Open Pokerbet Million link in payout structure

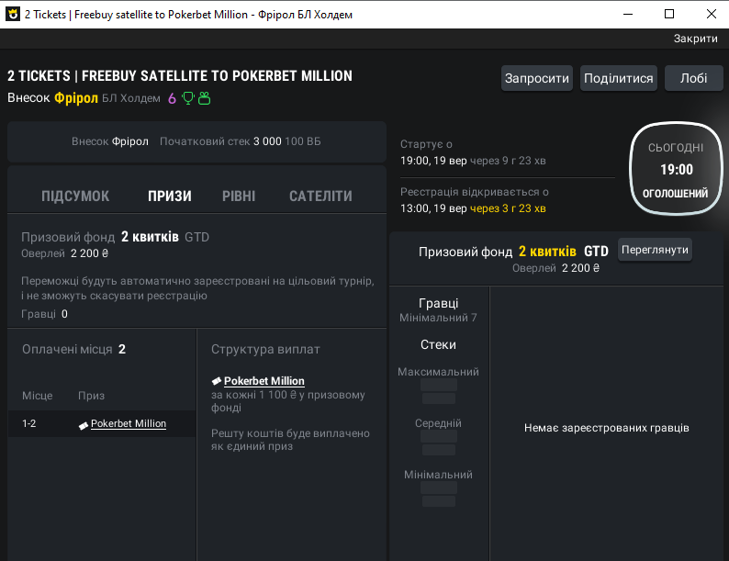click(x=264, y=381)
